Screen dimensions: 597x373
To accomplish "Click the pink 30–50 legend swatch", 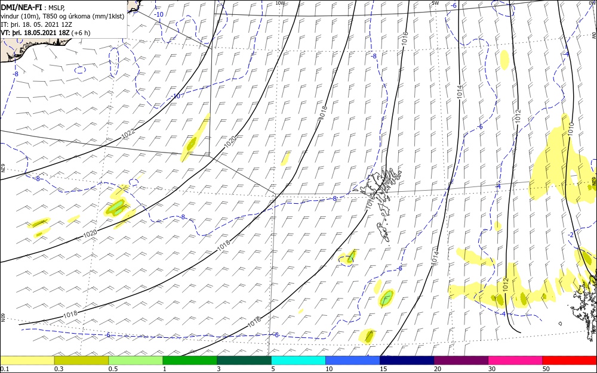I will tap(516, 360).
